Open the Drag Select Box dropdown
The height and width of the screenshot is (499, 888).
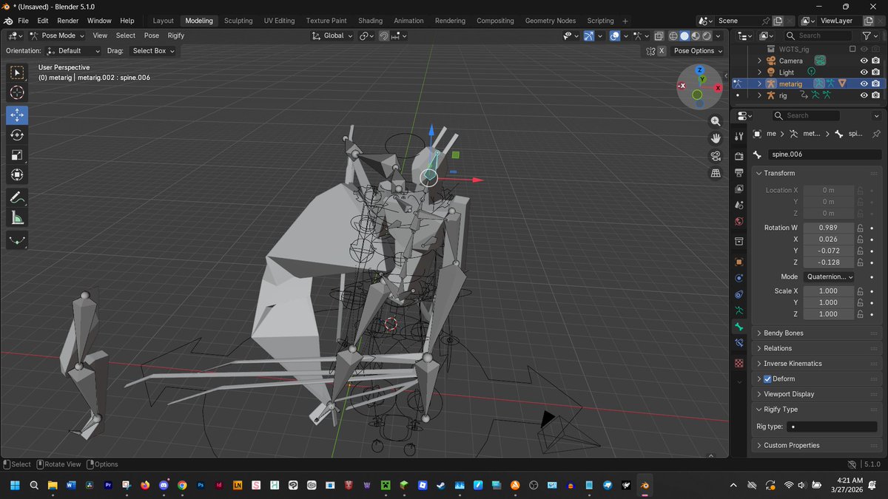coord(153,51)
